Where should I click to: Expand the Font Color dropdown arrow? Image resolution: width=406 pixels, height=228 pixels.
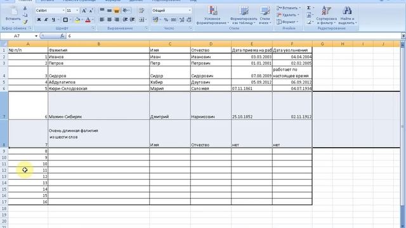pos(93,20)
